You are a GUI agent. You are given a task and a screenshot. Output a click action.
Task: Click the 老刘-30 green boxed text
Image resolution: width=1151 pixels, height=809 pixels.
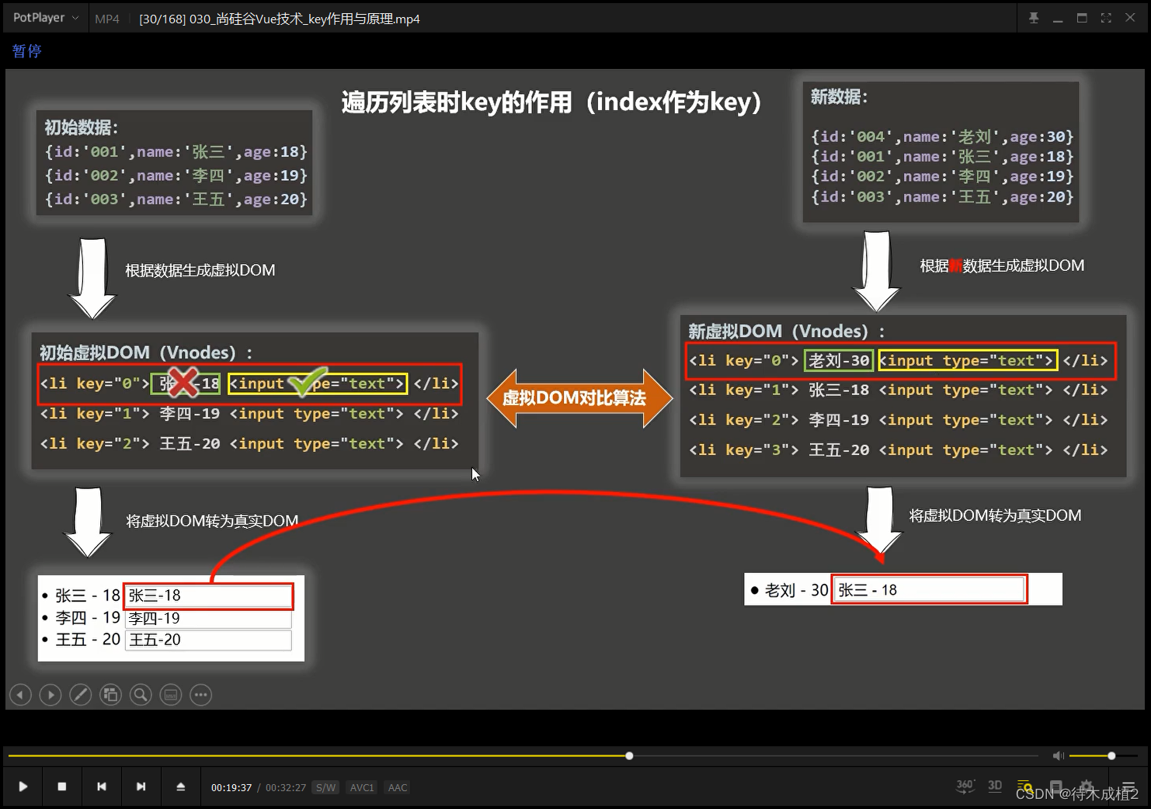[x=839, y=360]
